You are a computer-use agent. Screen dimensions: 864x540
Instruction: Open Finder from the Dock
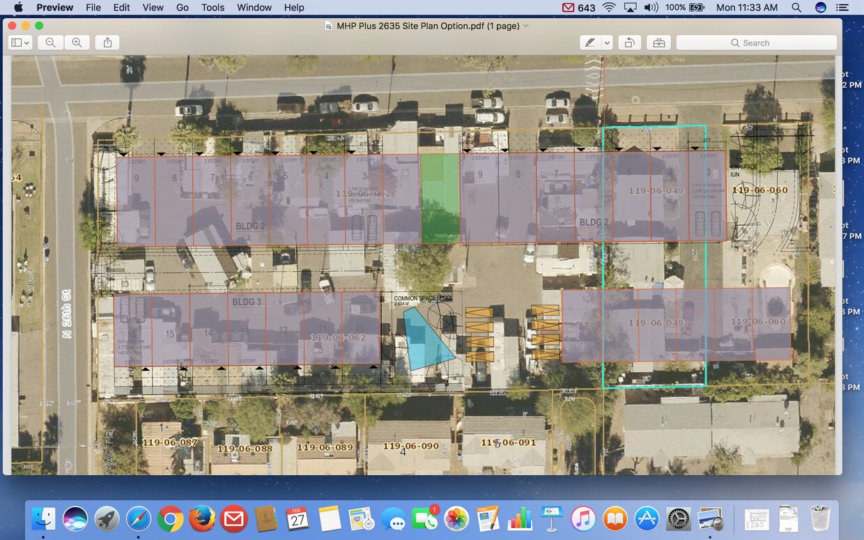[44, 519]
